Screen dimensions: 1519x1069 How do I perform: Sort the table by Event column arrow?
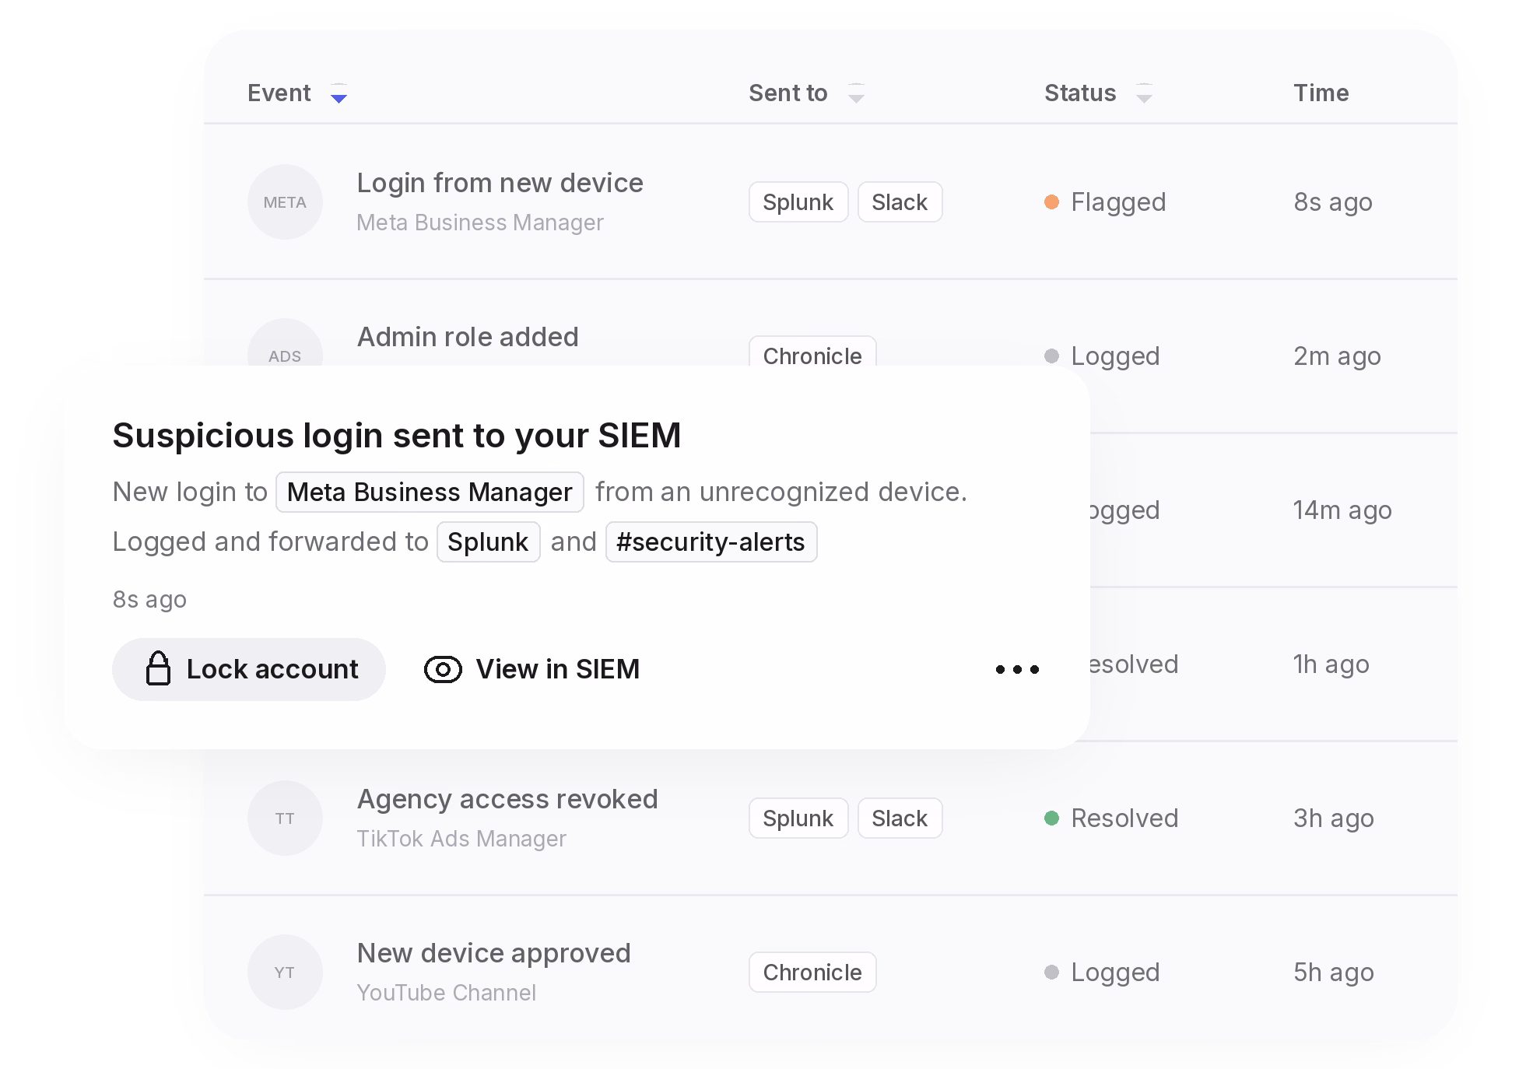point(339,93)
